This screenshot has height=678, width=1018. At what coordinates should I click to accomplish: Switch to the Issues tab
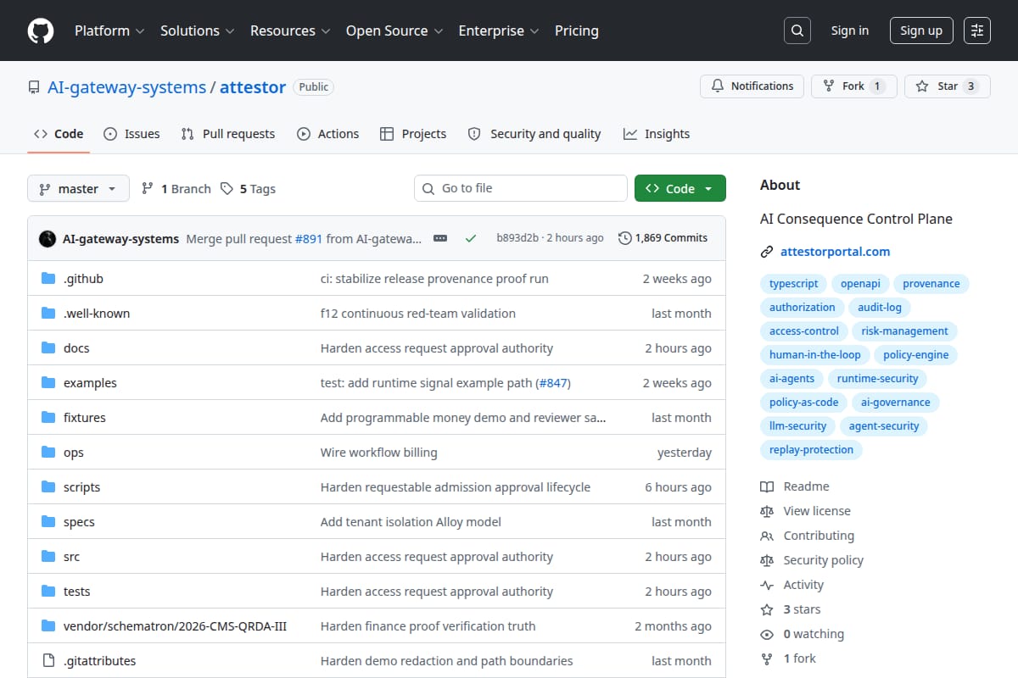[x=131, y=134]
